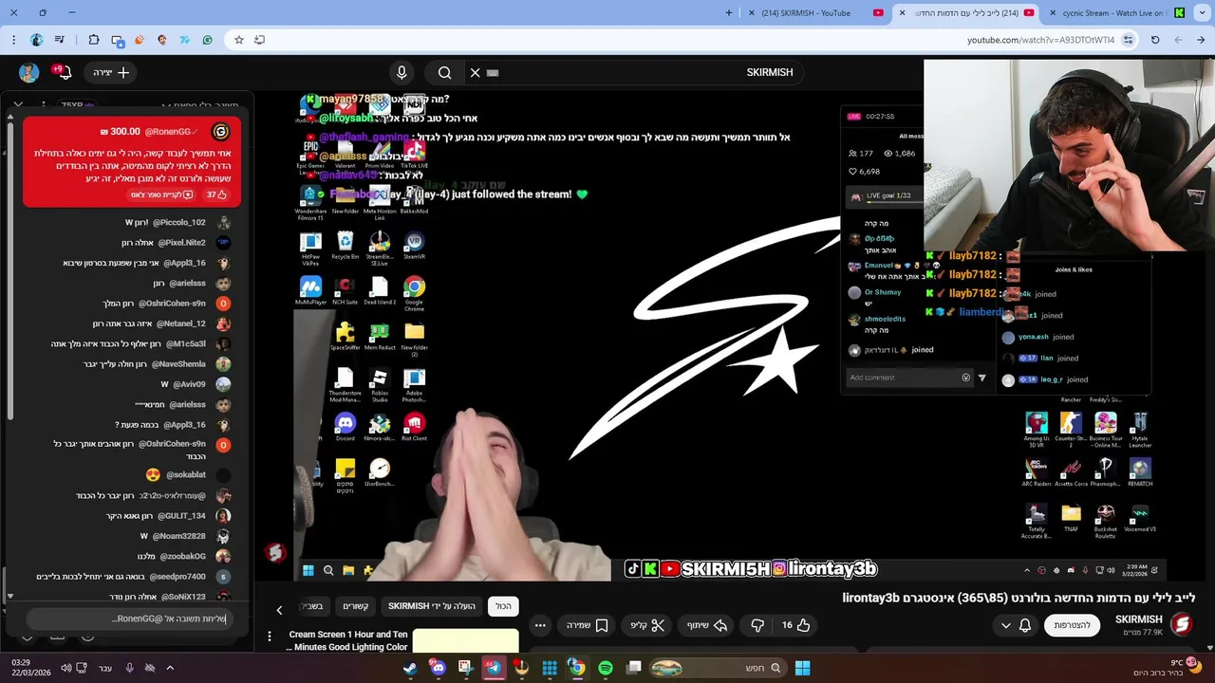Open the Chrome media control icon
Screen dimensions: 1215x683
coord(60,40)
